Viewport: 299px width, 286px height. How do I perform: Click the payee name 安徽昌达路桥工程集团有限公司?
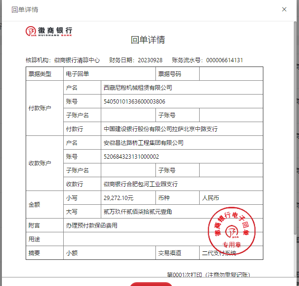click(143, 143)
